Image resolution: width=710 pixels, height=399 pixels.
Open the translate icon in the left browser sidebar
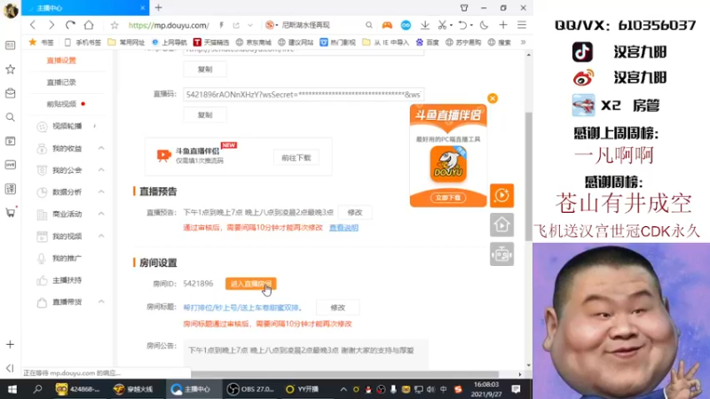click(10, 189)
